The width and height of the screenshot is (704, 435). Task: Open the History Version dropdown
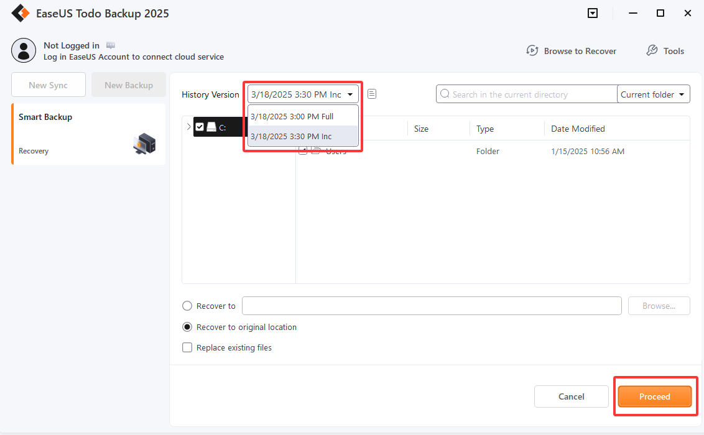[x=303, y=94]
